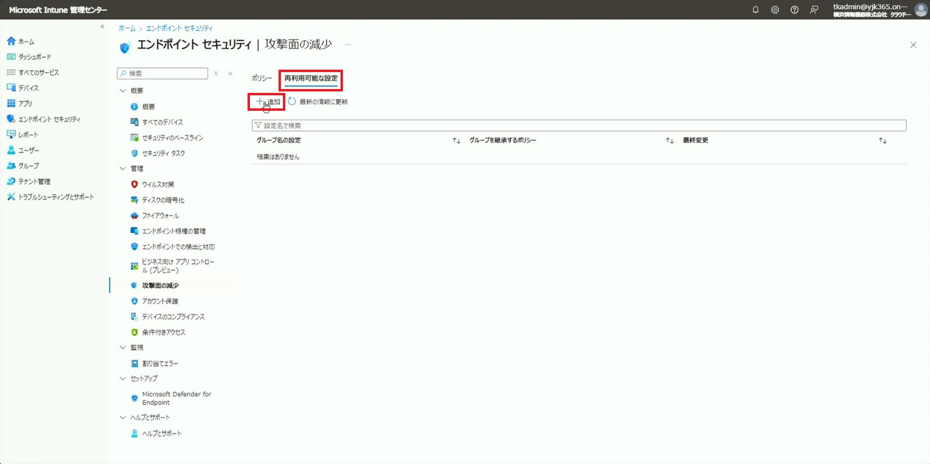Click Microsoft Defender for Endpoint icon
Viewport: 930px width, 464px height.
[x=134, y=398]
